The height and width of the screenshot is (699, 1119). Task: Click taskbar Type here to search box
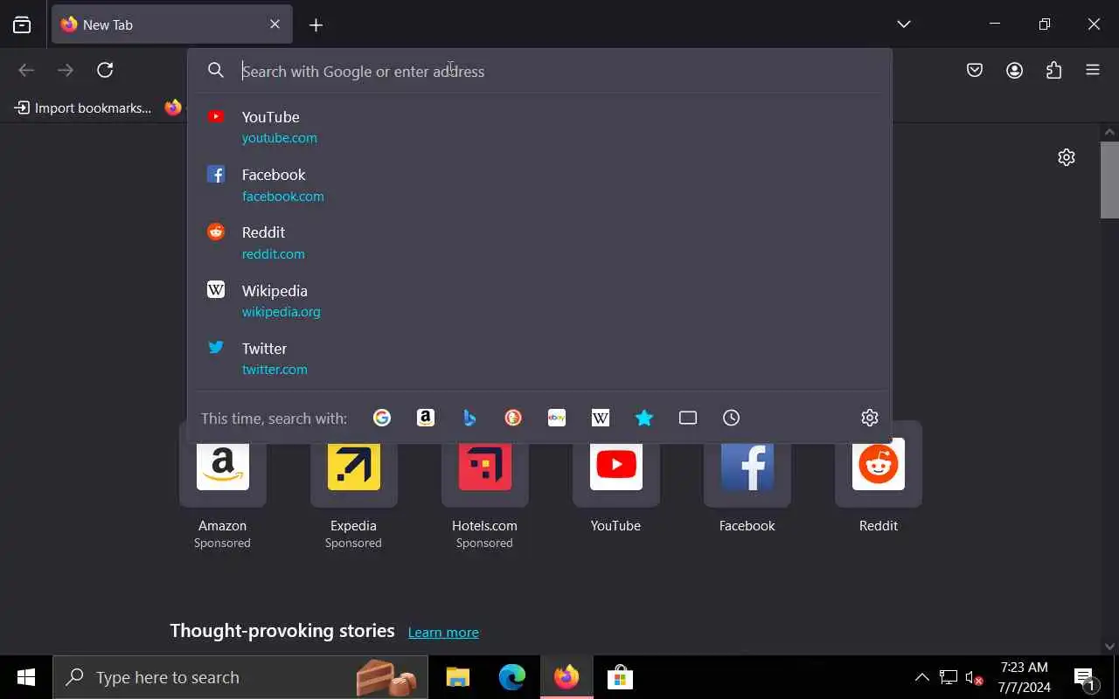click(240, 677)
